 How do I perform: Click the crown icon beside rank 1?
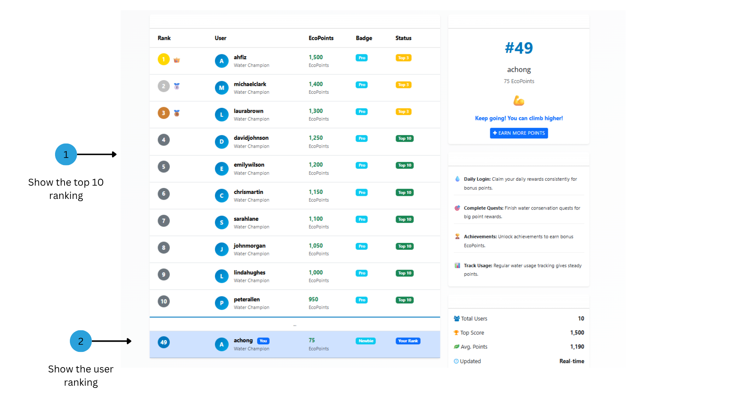pos(177,60)
